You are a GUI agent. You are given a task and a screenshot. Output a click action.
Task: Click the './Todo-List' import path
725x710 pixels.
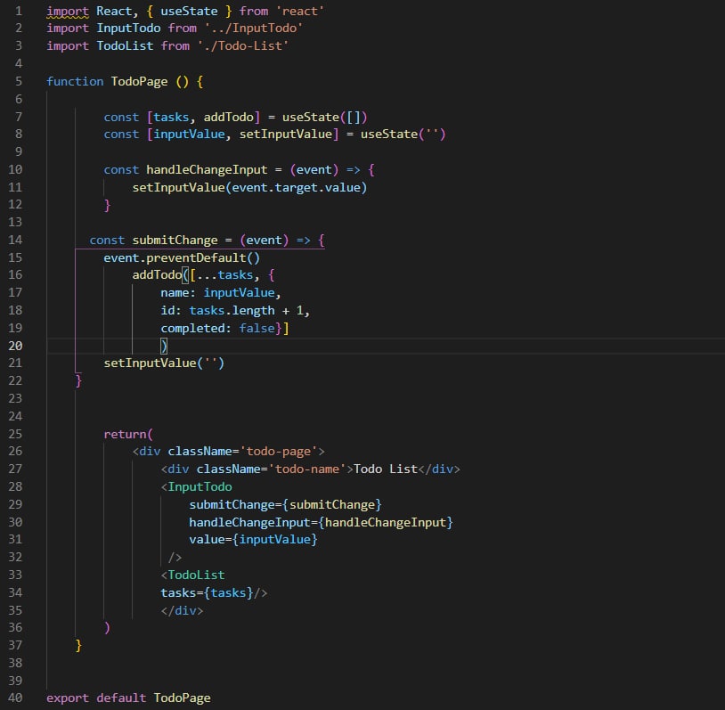(x=243, y=45)
